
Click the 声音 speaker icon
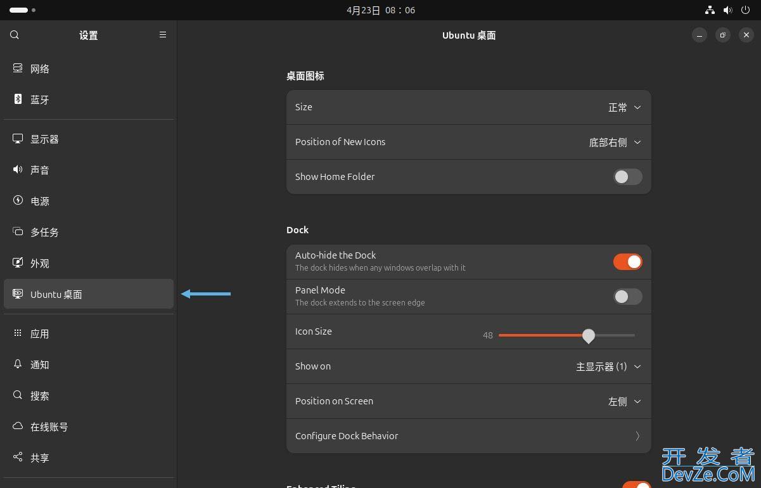tap(18, 170)
